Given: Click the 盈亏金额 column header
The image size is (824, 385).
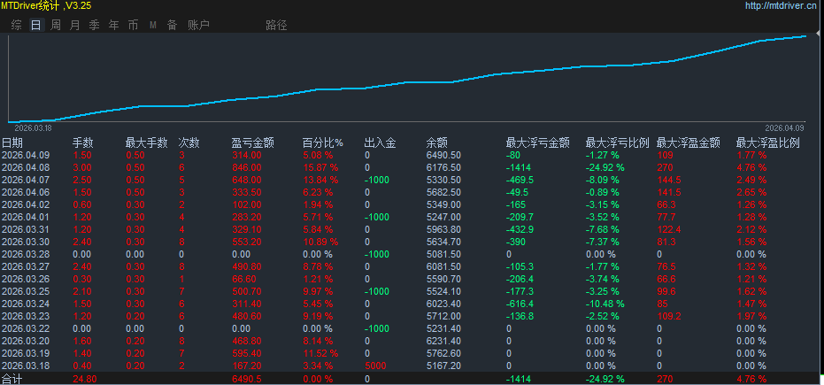Looking at the screenshot, I should 253,142.
